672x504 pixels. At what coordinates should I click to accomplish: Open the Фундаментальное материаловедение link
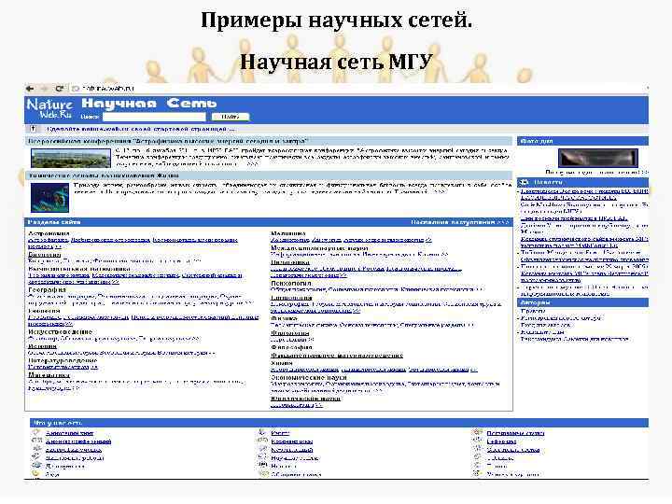(337, 355)
